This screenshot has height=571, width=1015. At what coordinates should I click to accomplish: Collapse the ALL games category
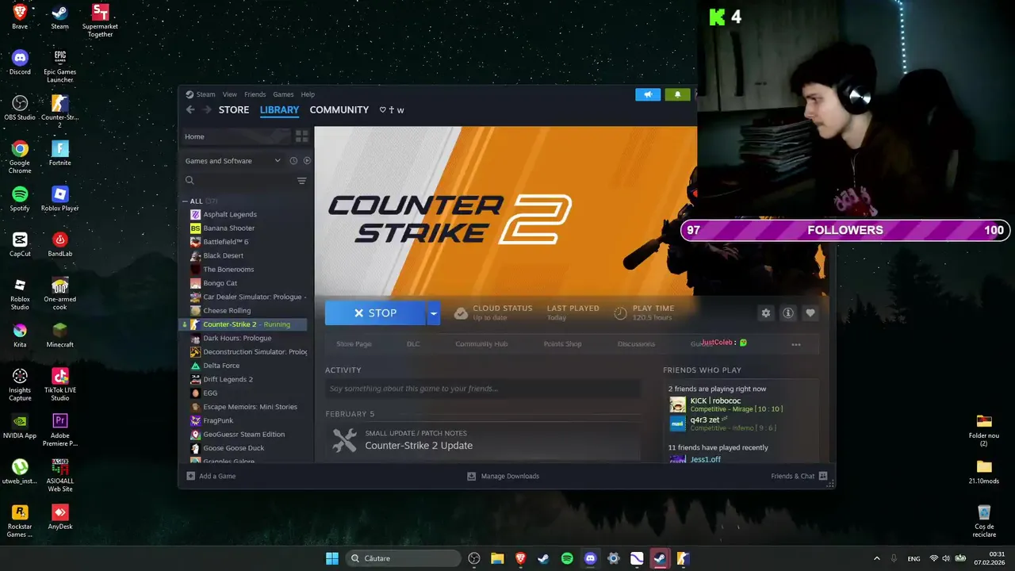coord(185,201)
